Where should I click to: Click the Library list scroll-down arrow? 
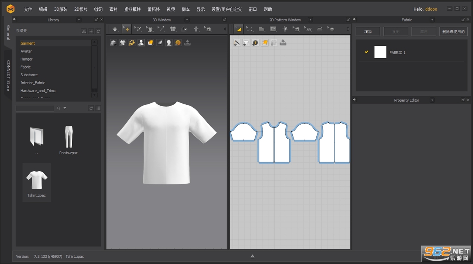click(x=94, y=95)
